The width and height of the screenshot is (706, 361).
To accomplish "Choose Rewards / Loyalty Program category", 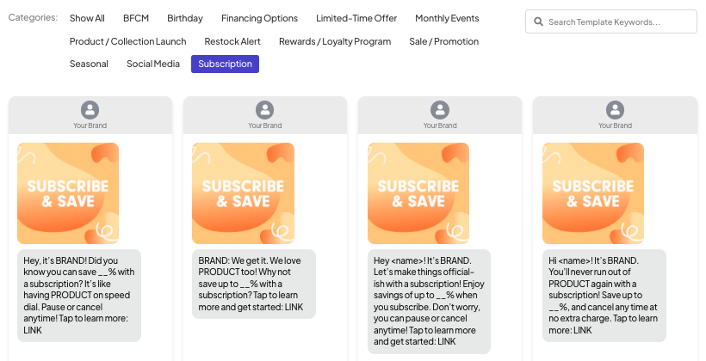I will (335, 41).
